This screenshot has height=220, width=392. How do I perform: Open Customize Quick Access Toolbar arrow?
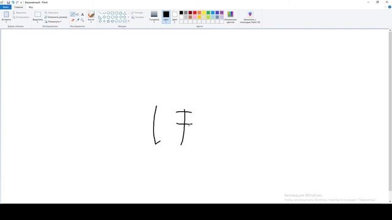click(x=21, y=2)
